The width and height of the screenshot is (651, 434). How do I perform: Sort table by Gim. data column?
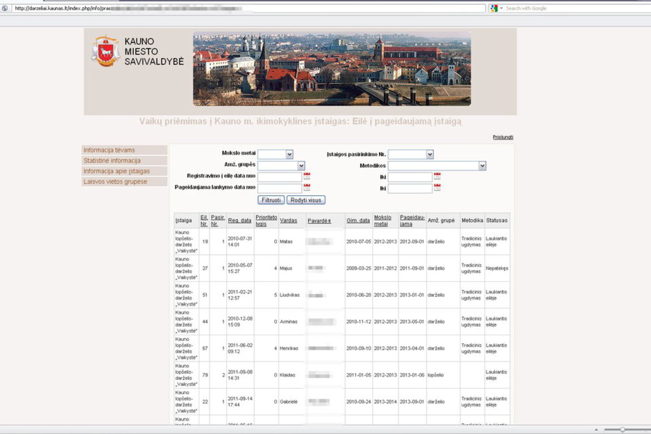pos(358,221)
